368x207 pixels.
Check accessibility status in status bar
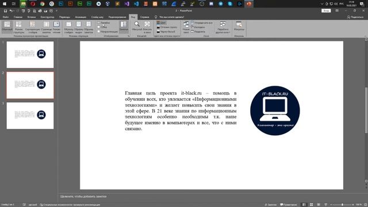tap(70, 205)
